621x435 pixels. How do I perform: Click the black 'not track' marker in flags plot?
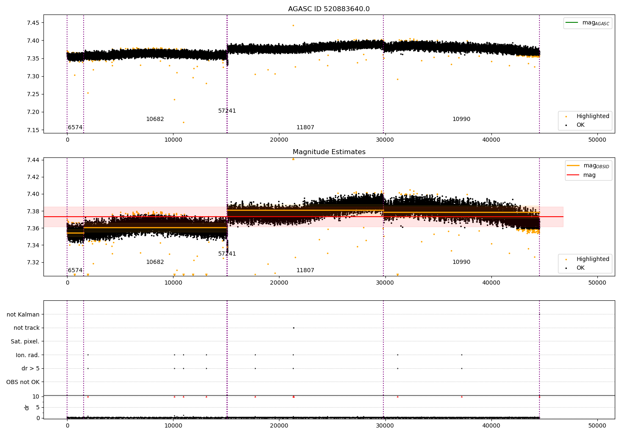point(294,328)
